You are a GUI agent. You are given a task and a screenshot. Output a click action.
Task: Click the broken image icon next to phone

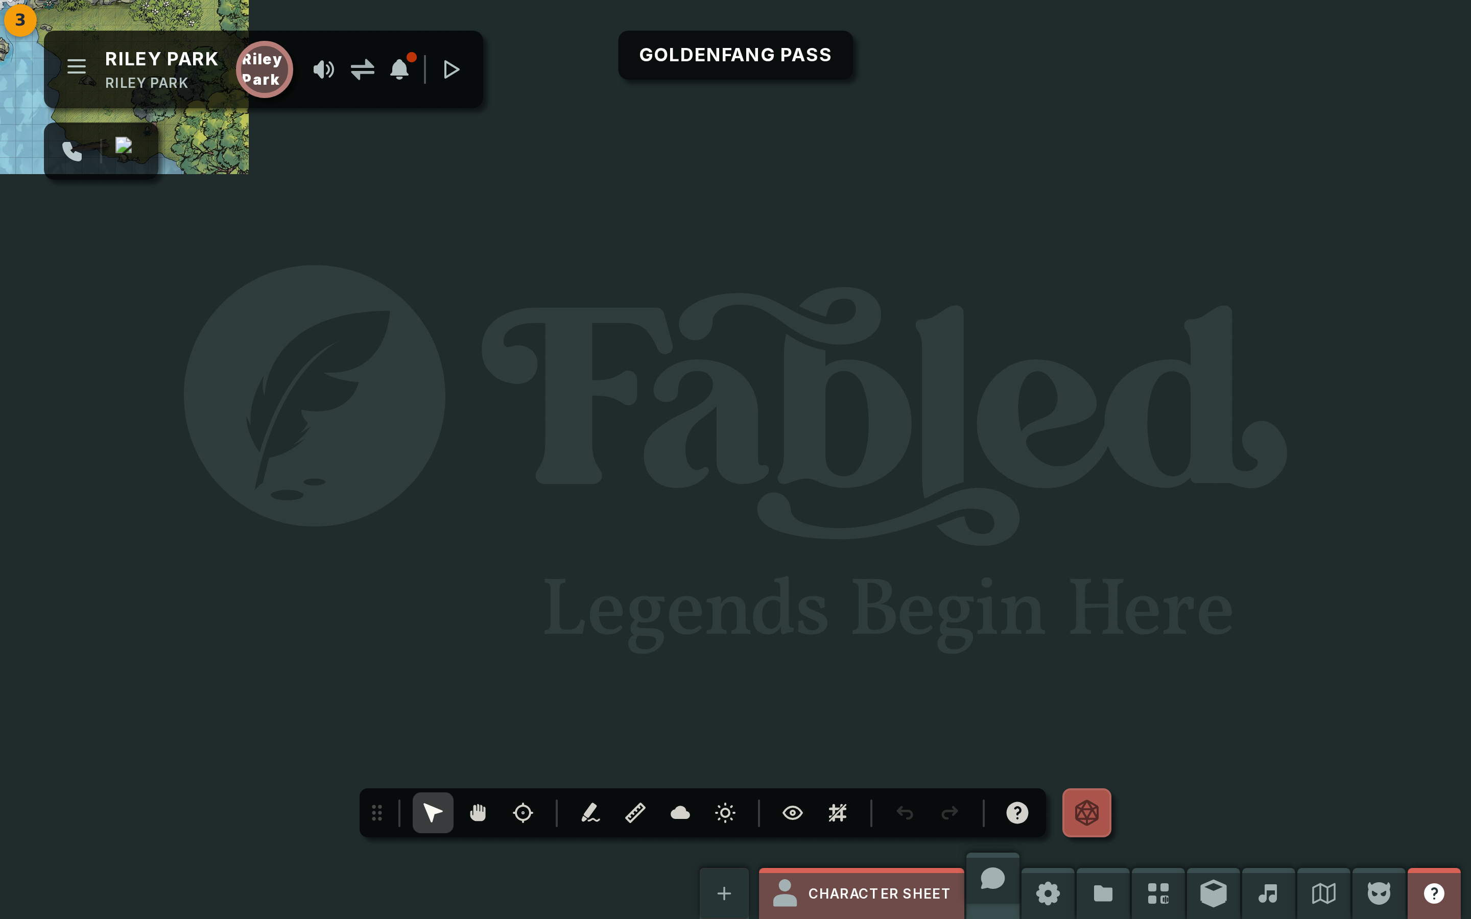point(124,146)
